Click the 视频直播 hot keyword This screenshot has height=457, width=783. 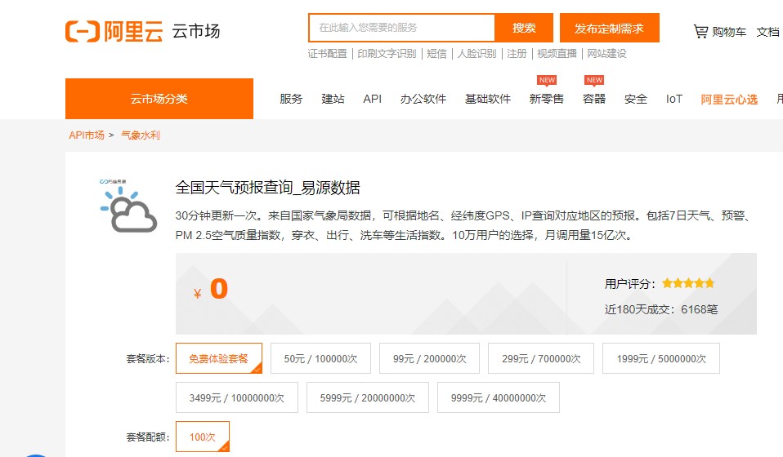[557, 53]
